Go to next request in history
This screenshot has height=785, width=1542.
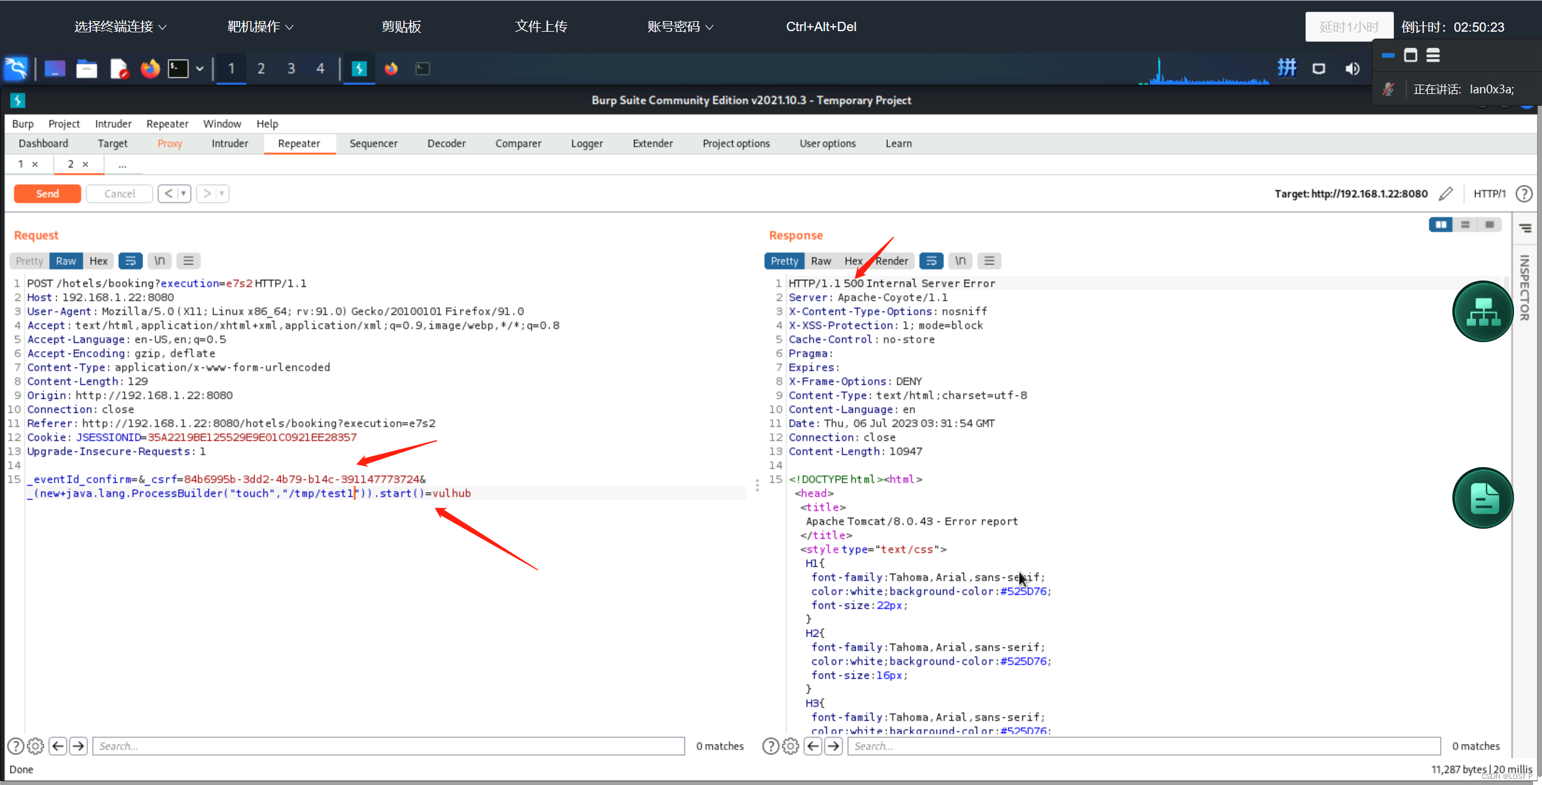coord(207,193)
